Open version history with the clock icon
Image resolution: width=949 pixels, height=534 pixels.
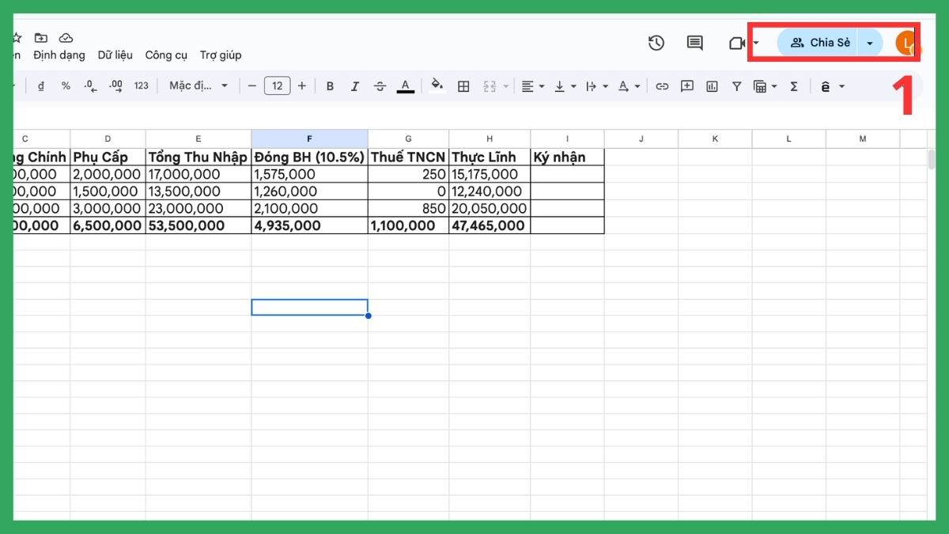pyautogui.click(x=656, y=44)
